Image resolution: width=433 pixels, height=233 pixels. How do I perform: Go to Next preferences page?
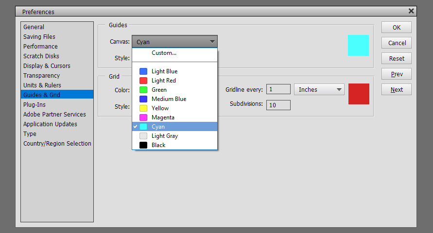[397, 90]
